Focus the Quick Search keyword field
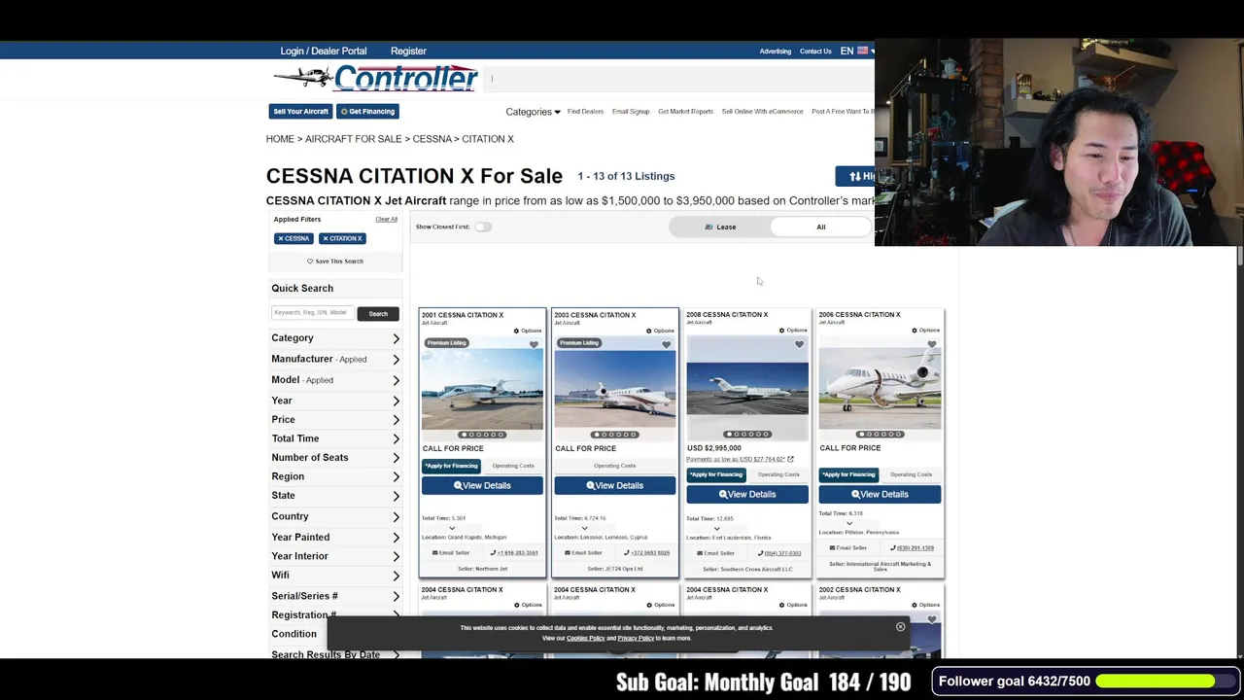 (x=313, y=313)
